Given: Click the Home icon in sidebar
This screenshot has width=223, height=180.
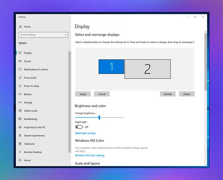Looking at the screenshot, I should [20, 26].
